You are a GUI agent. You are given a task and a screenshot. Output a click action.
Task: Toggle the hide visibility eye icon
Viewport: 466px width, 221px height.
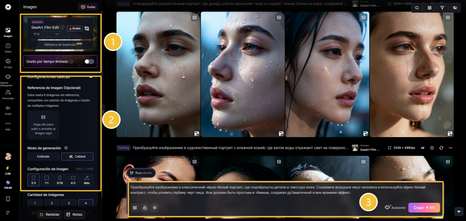pos(455,8)
